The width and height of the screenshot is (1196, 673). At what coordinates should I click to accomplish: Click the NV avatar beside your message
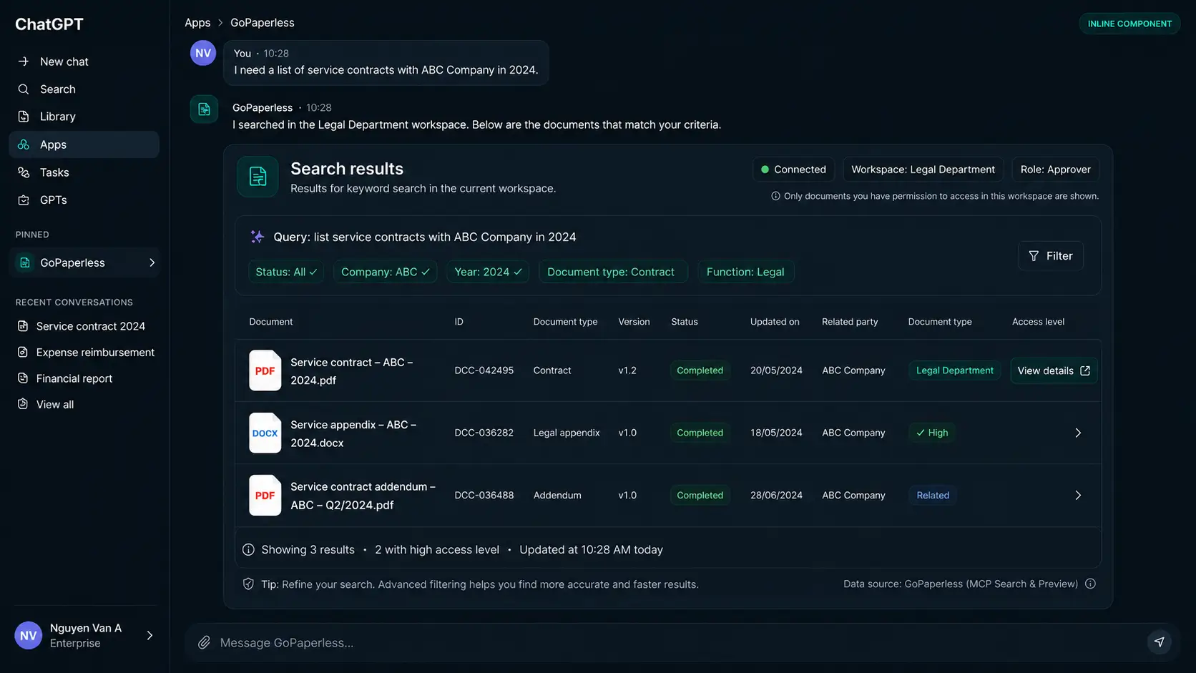203,53
